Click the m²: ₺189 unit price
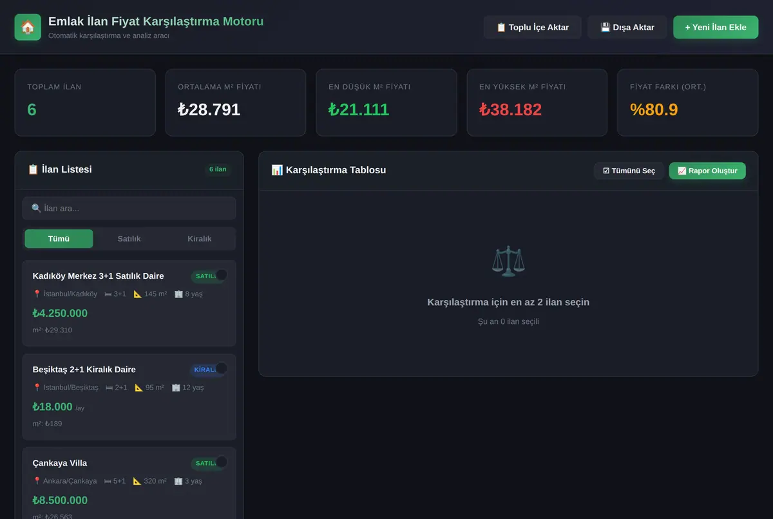Viewport: 773px width, 519px height. click(48, 424)
